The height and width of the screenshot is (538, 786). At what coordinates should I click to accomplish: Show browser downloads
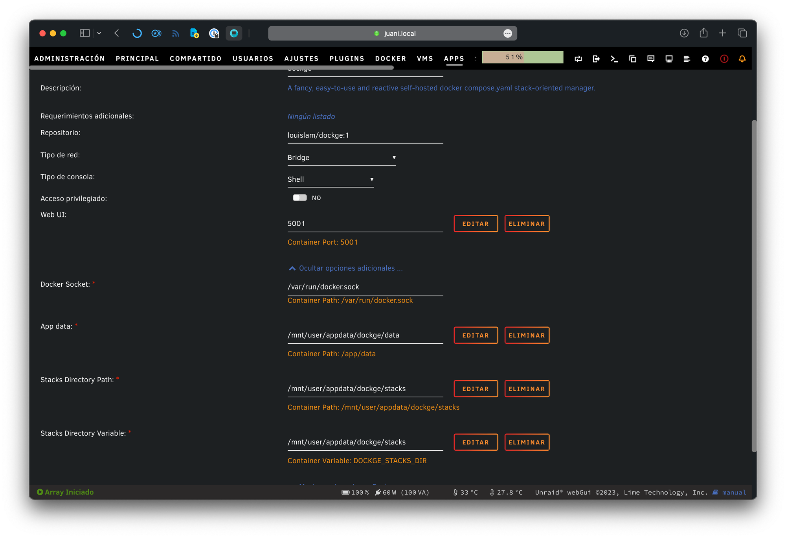684,33
